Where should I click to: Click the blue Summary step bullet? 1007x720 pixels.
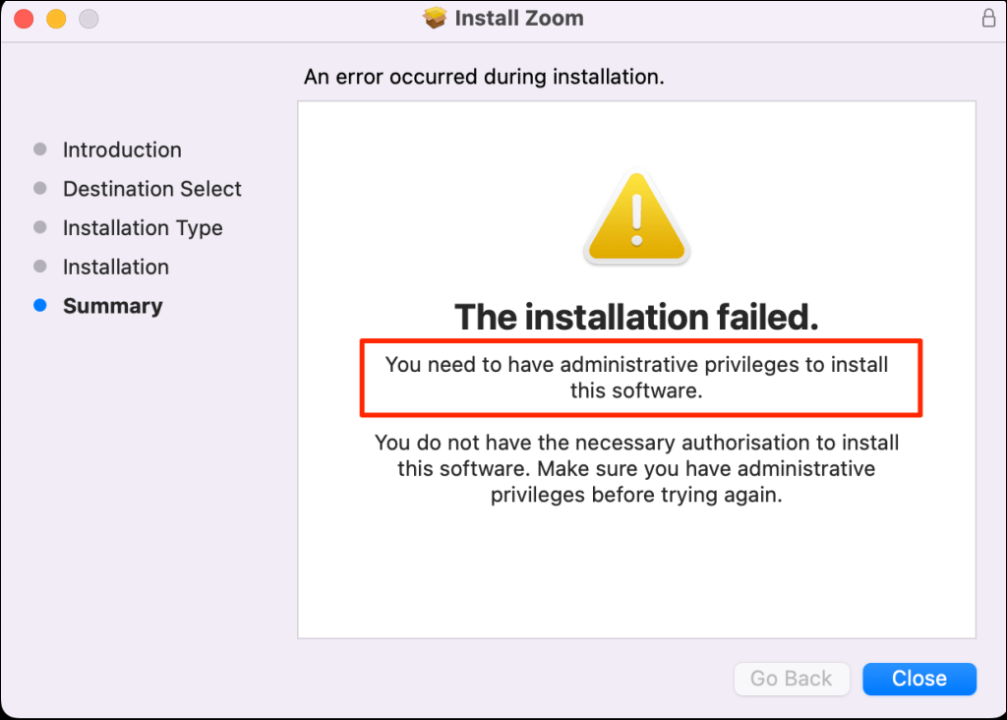pos(39,305)
